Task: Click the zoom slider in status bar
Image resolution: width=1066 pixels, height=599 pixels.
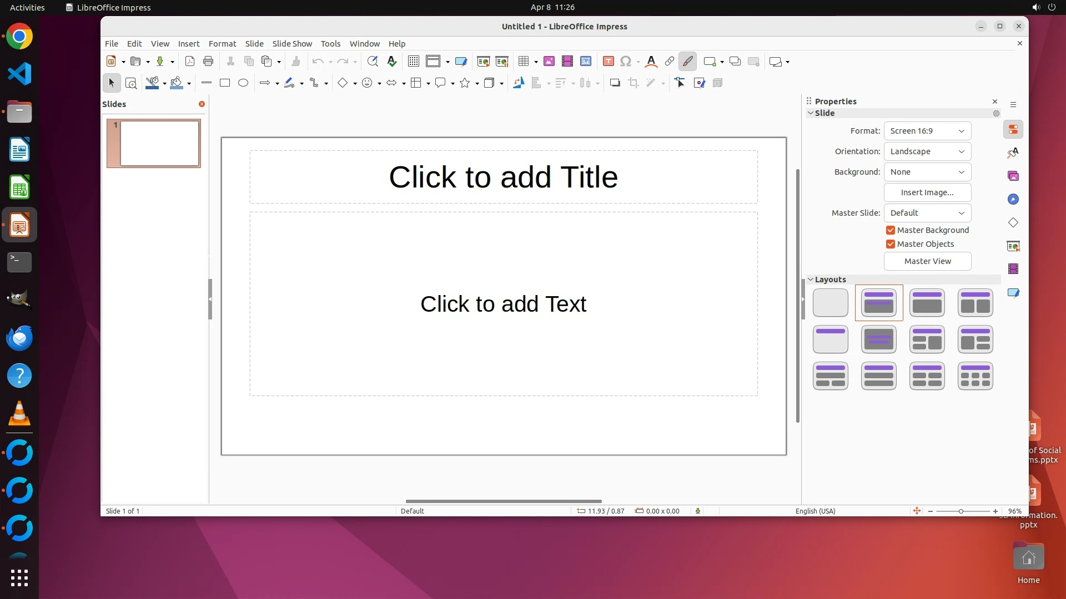Action: coord(962,511)
